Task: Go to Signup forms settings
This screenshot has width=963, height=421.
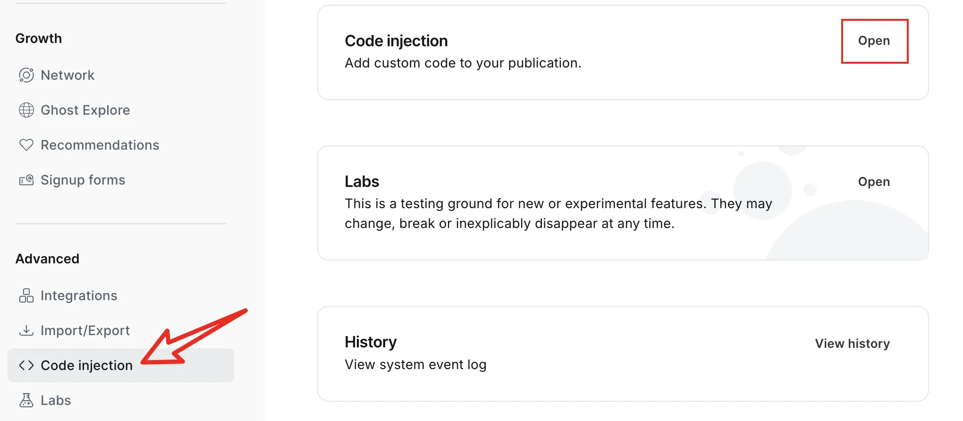Action: (x=83, y=179)
